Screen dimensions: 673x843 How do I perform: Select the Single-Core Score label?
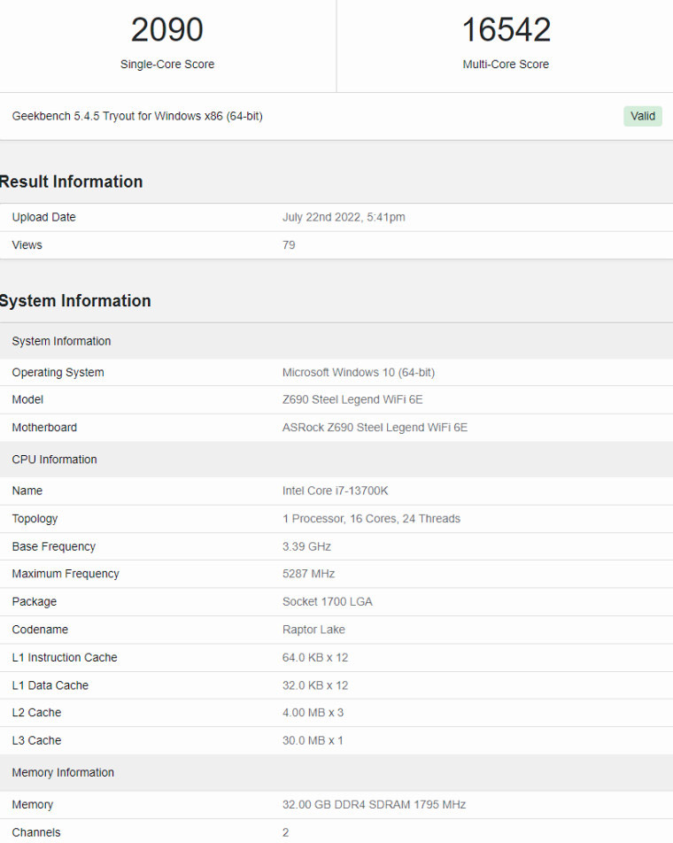pos(167,64)
